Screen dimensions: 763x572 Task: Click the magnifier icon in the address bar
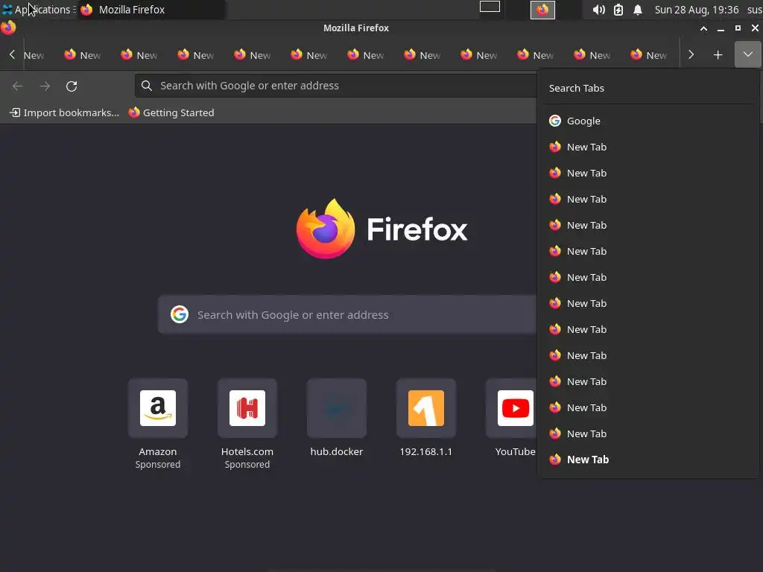pos(147,86)
